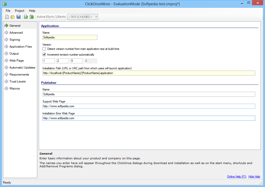Viewport: 265px width, 187px height.
Task: Click the minor version field containing 2
Action: (x=63, y=61)
